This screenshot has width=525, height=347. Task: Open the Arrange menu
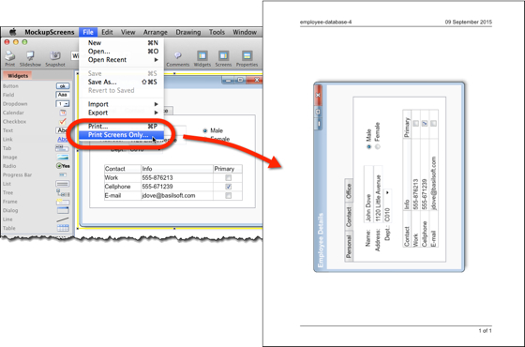point(156,32)
